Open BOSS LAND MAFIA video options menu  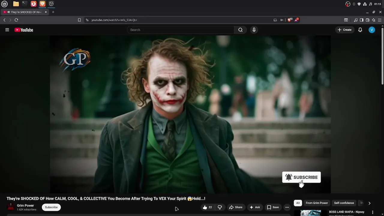373,212
